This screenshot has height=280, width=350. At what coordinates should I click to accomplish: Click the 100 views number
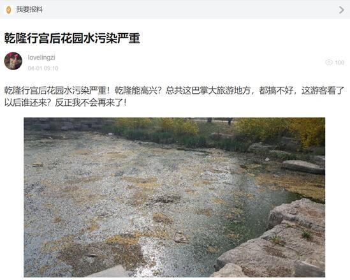tap(340, 63)
